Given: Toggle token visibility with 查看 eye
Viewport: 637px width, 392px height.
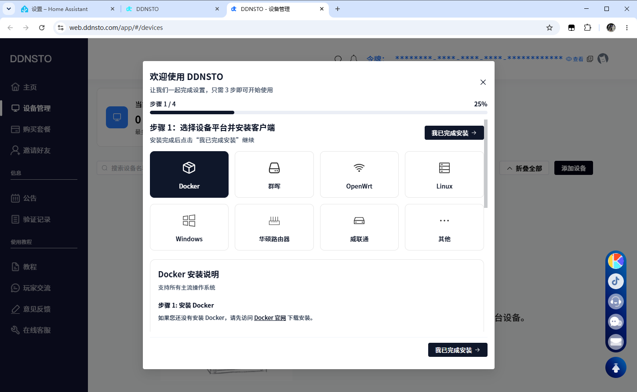Looking at the screenshot, I should (575, 59).
